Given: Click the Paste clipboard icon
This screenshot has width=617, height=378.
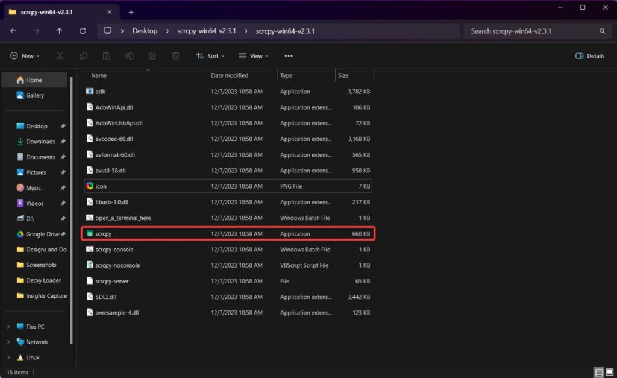Looking at the screenshot, I should pos(106,56).
